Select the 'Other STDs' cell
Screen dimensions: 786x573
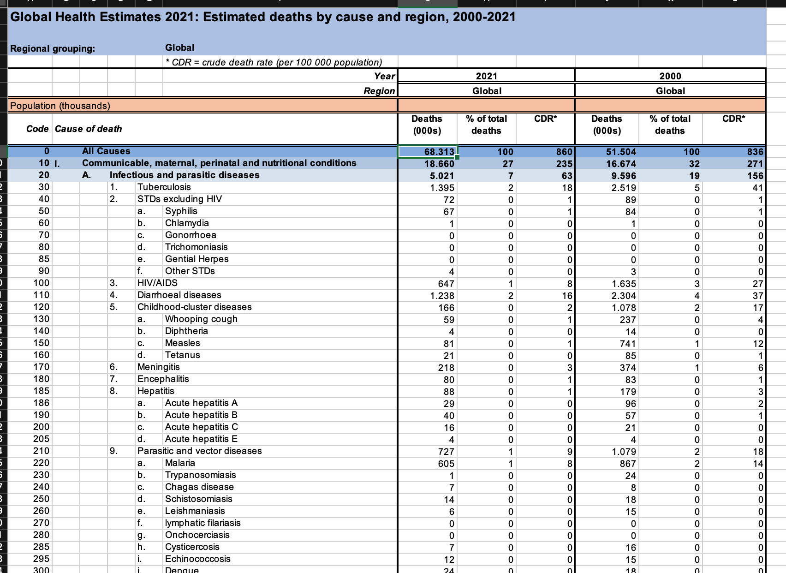click(190, 271)
